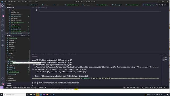Screen dimensions: 170x96
Task: Switch to the user.py editor tab
Action: (x=34, y=5)
